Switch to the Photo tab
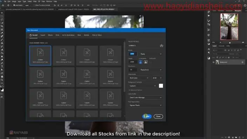 click(x=50, y=35)
